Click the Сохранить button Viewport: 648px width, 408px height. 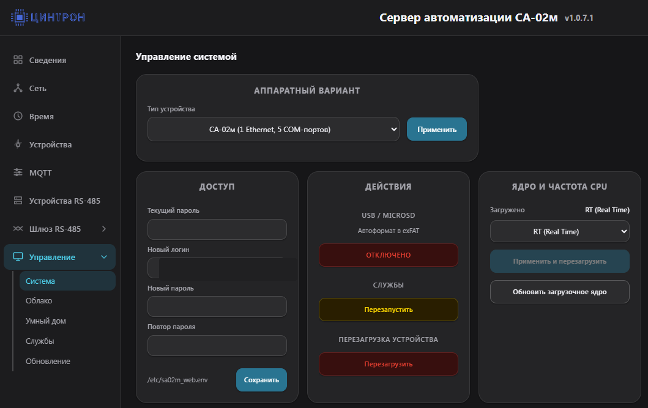[262, 380]
